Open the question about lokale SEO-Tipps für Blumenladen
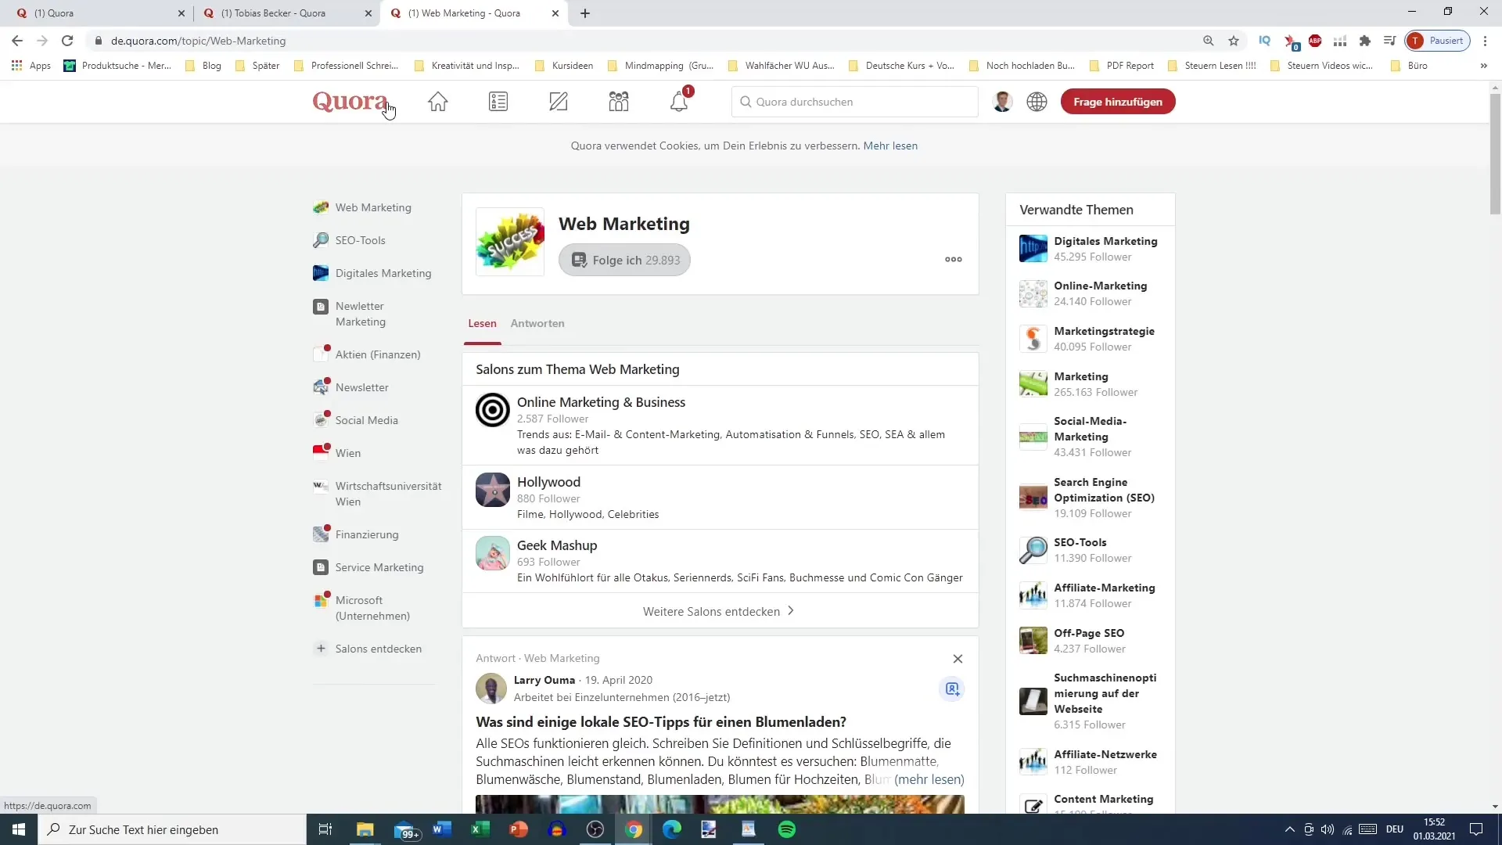This screenshot has width=1502, height=845. click(x=661, y=722)
